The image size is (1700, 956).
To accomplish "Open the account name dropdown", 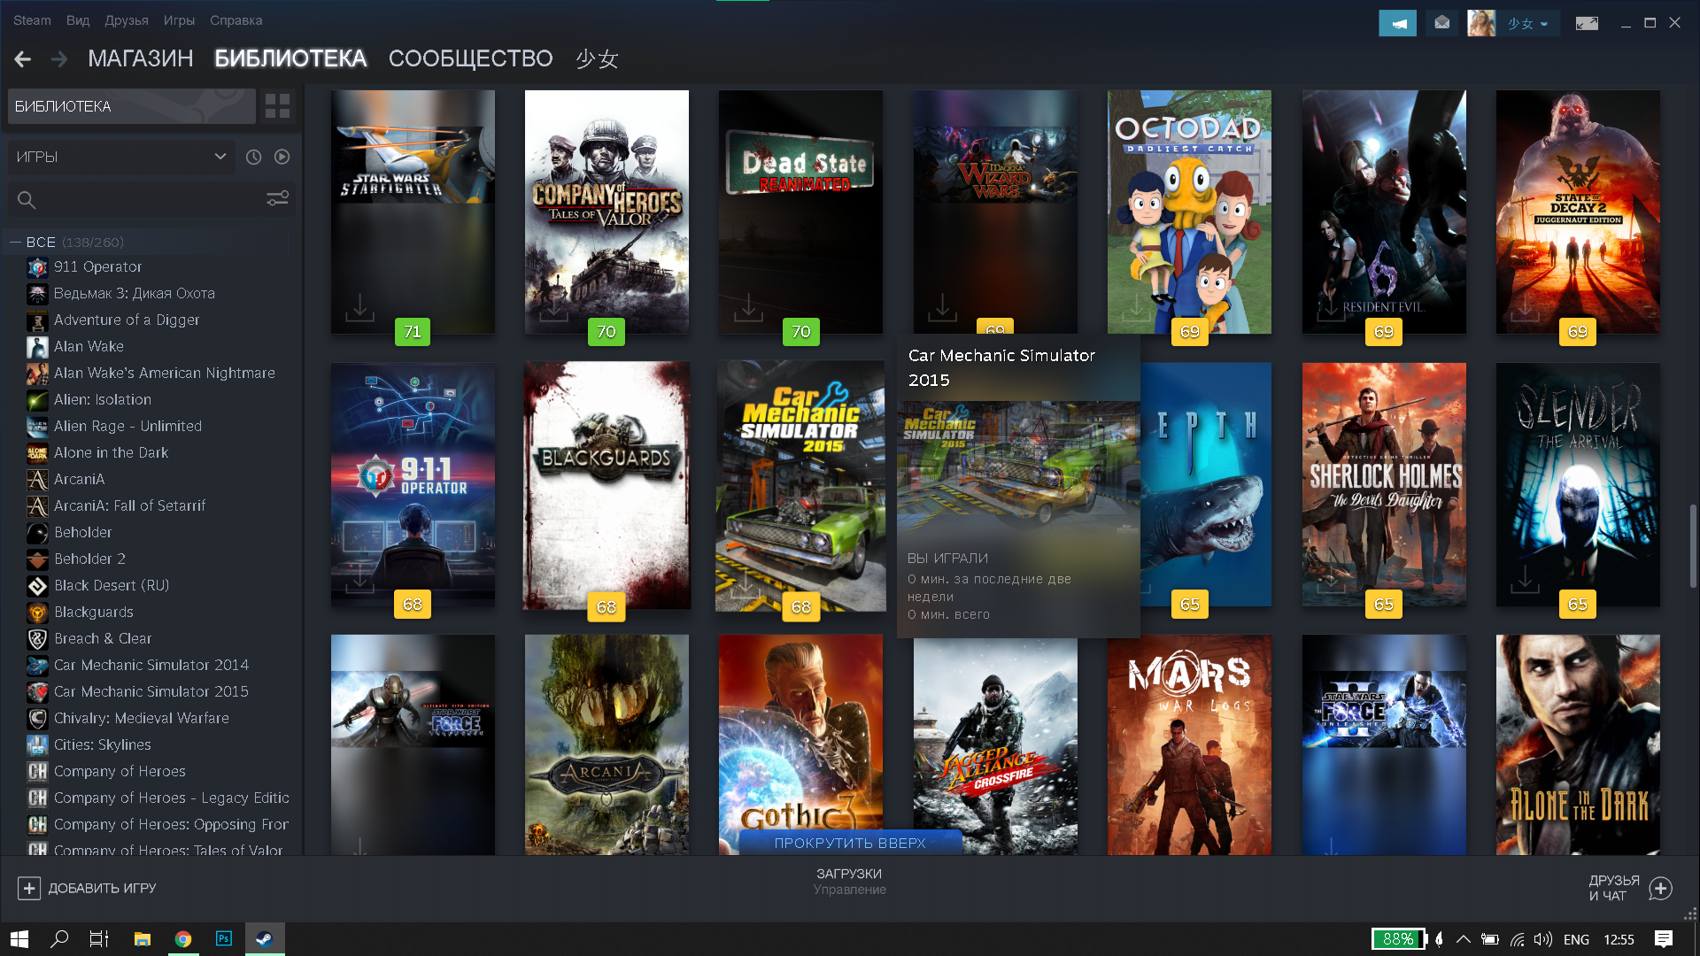I will (1528, 24).
